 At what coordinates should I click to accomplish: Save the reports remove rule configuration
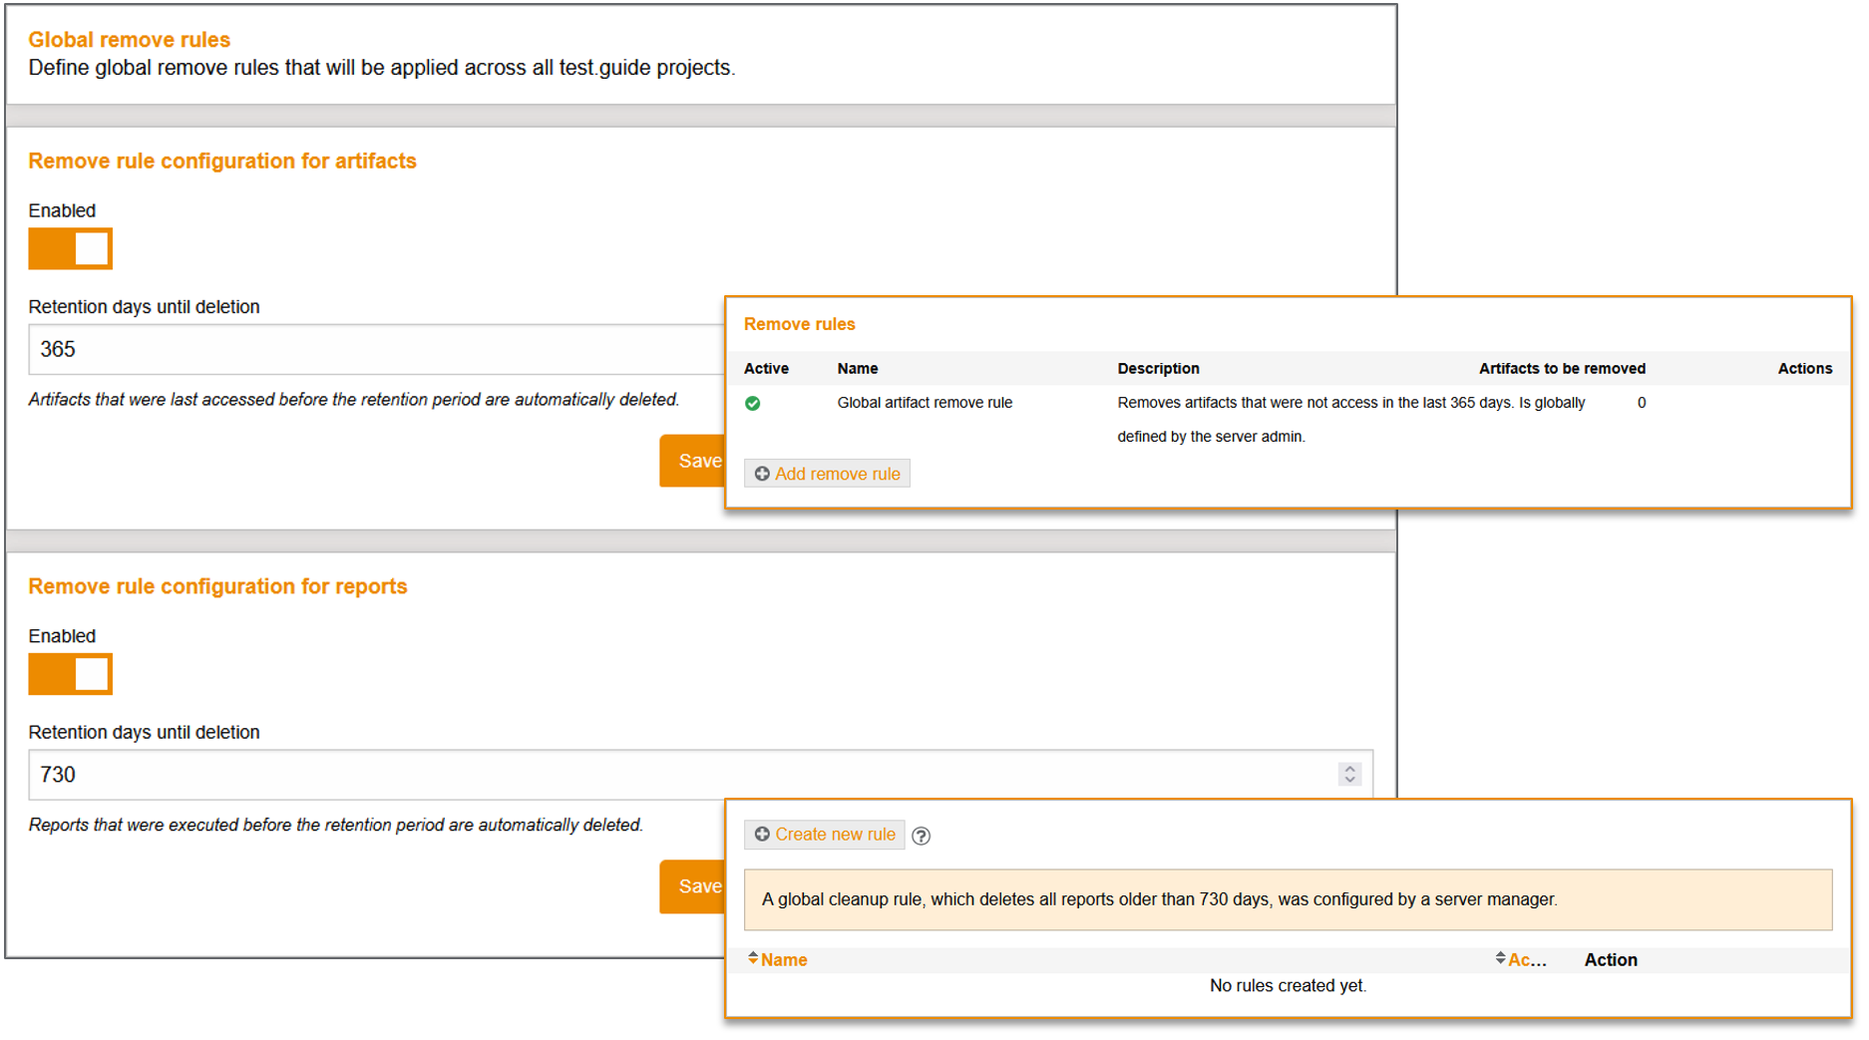click(693, 886)
